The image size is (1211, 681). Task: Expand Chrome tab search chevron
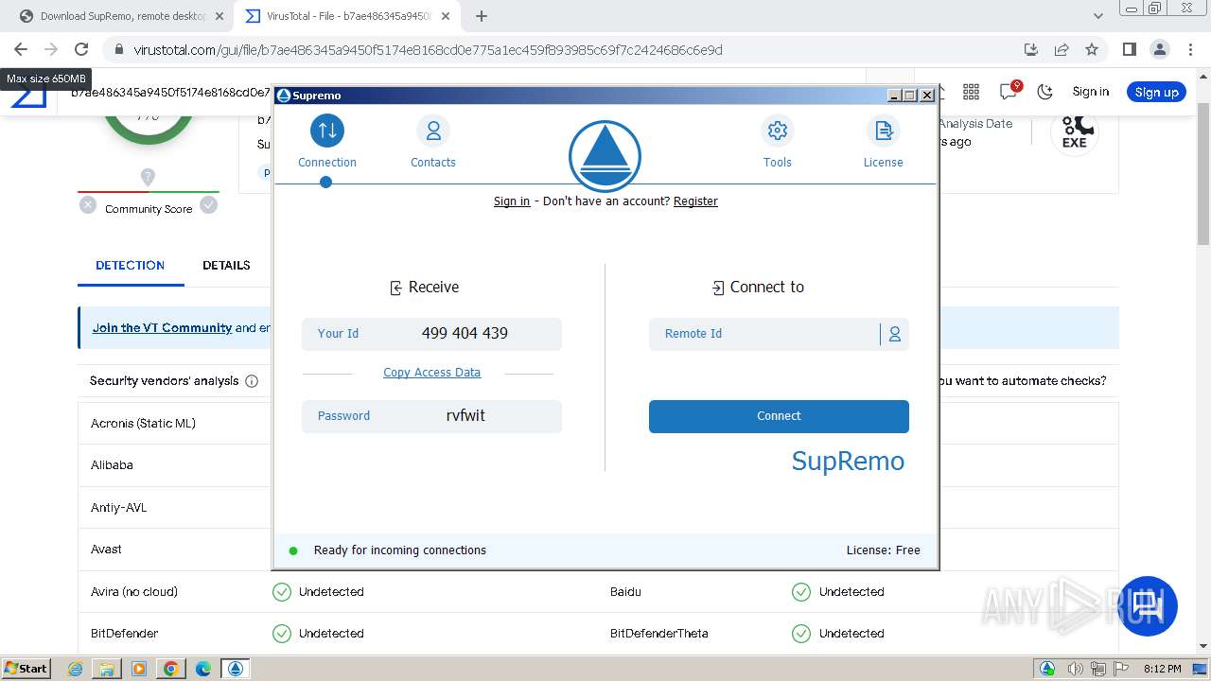(x=1097, y=16)
